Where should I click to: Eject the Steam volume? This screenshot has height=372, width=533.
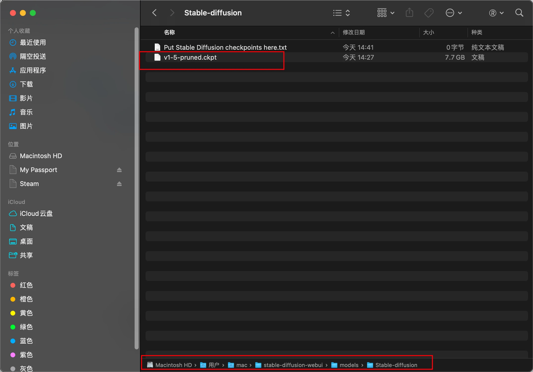(119, 184)
